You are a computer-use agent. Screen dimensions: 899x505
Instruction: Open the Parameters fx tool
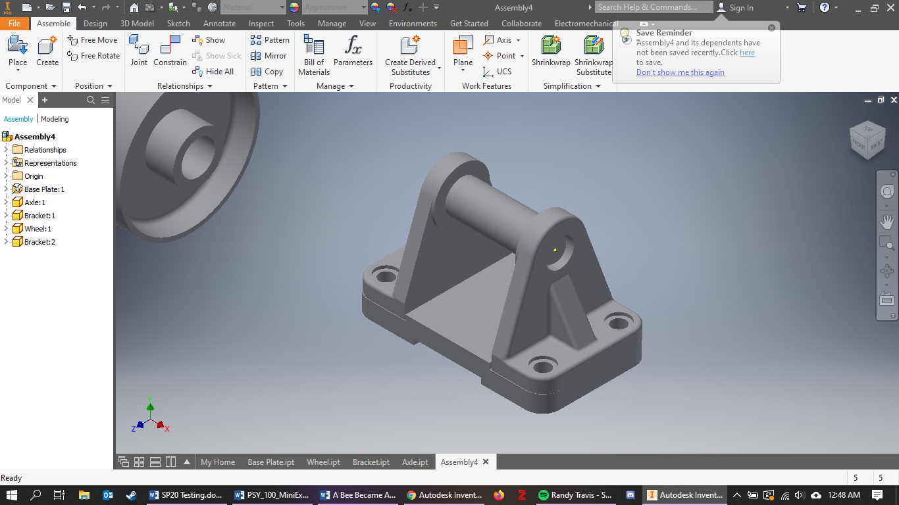tap(353, 51)
